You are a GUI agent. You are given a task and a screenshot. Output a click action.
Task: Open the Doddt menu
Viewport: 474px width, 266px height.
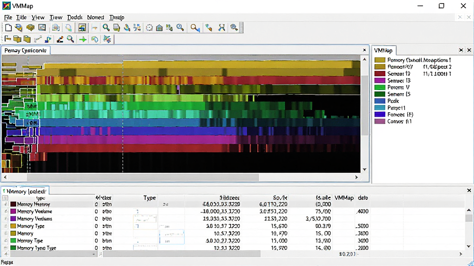point(75,18)
